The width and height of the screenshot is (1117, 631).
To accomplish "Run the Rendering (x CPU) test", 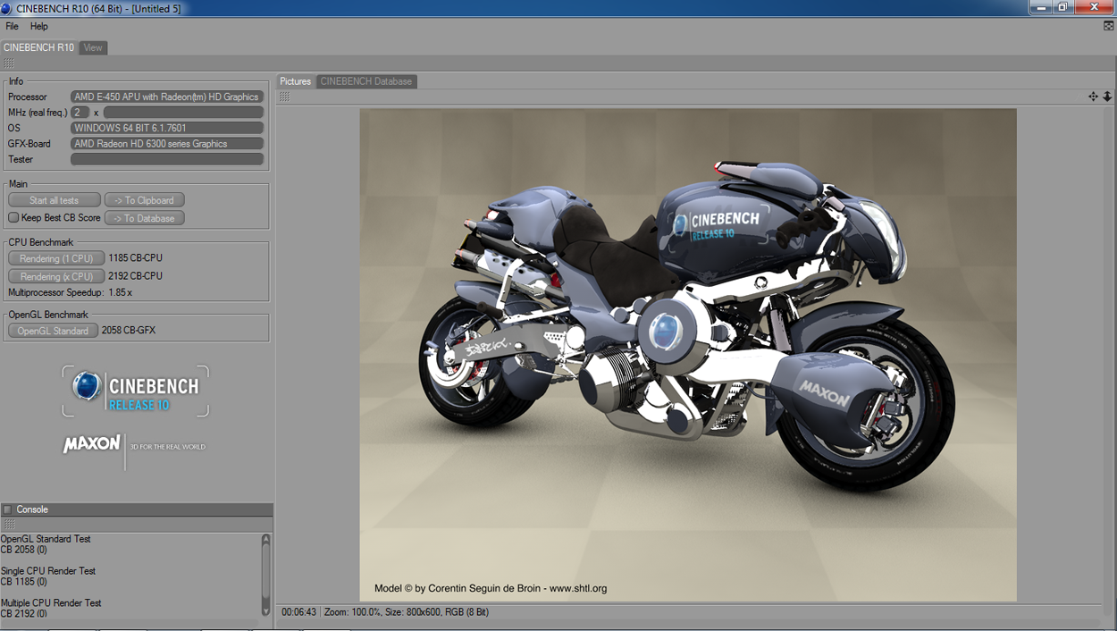I will click(x=56, y=276).
